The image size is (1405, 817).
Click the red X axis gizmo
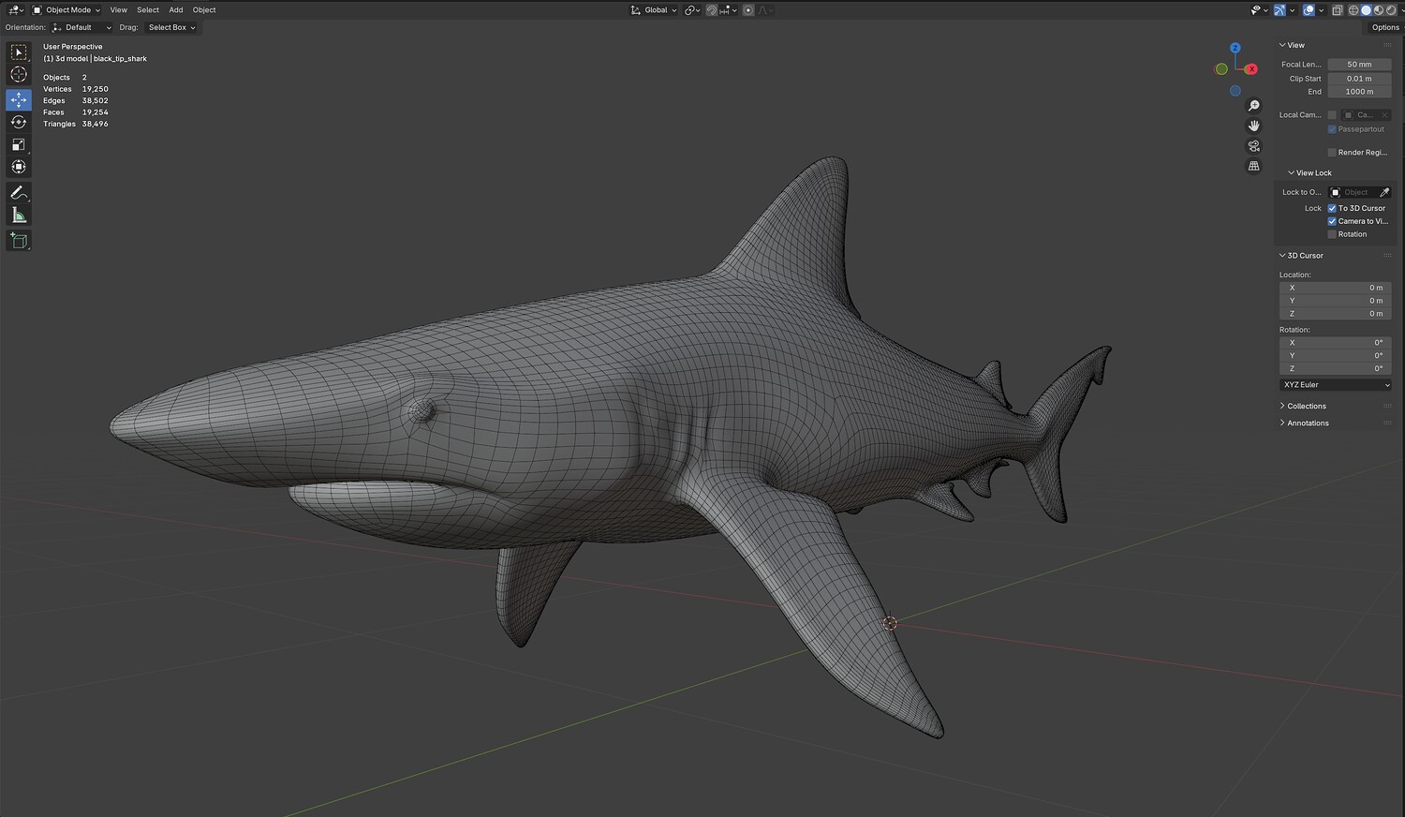pos(1251,69)
